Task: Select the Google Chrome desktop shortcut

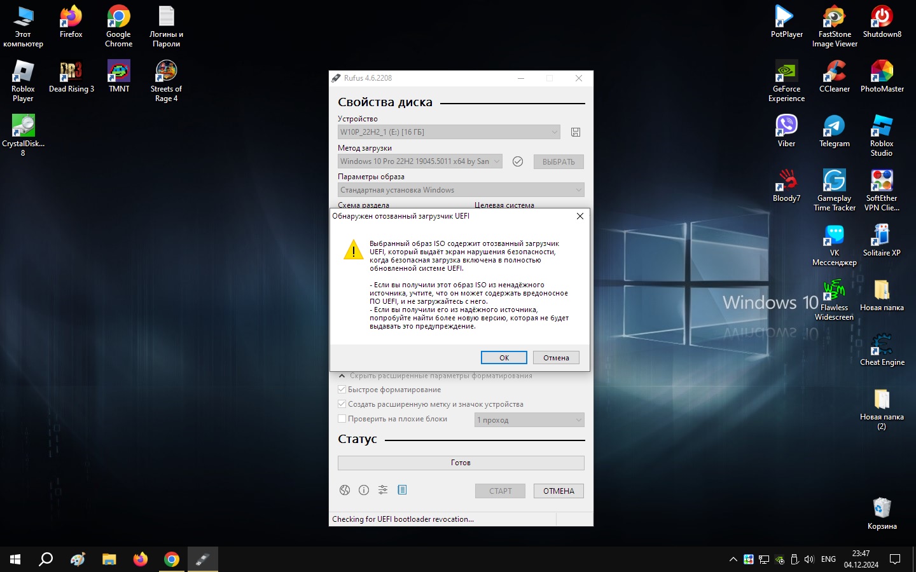Action: (x=119, y=27)
